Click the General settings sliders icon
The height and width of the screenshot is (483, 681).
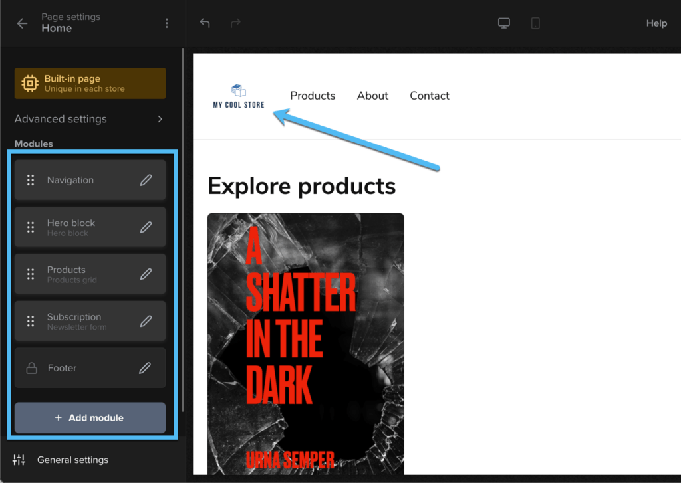pos(19,460)
